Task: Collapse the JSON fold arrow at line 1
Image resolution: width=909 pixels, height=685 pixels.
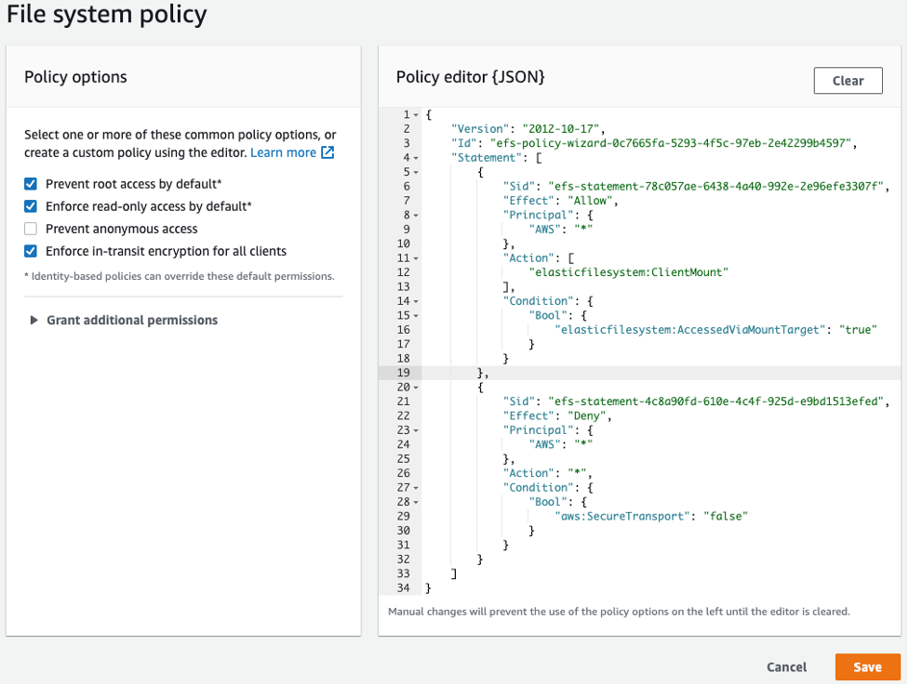Action: pyautogui.click(x=416, y=115)
